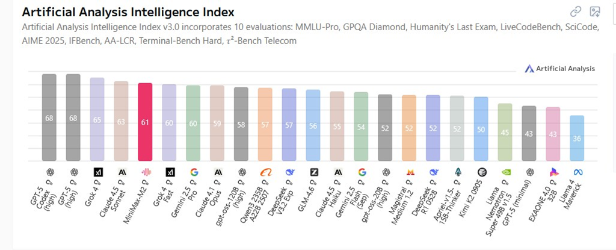616x250 pixels.
Task: Click the Google logo under Gemini 2.5 Pro
Action: (193, 172)
